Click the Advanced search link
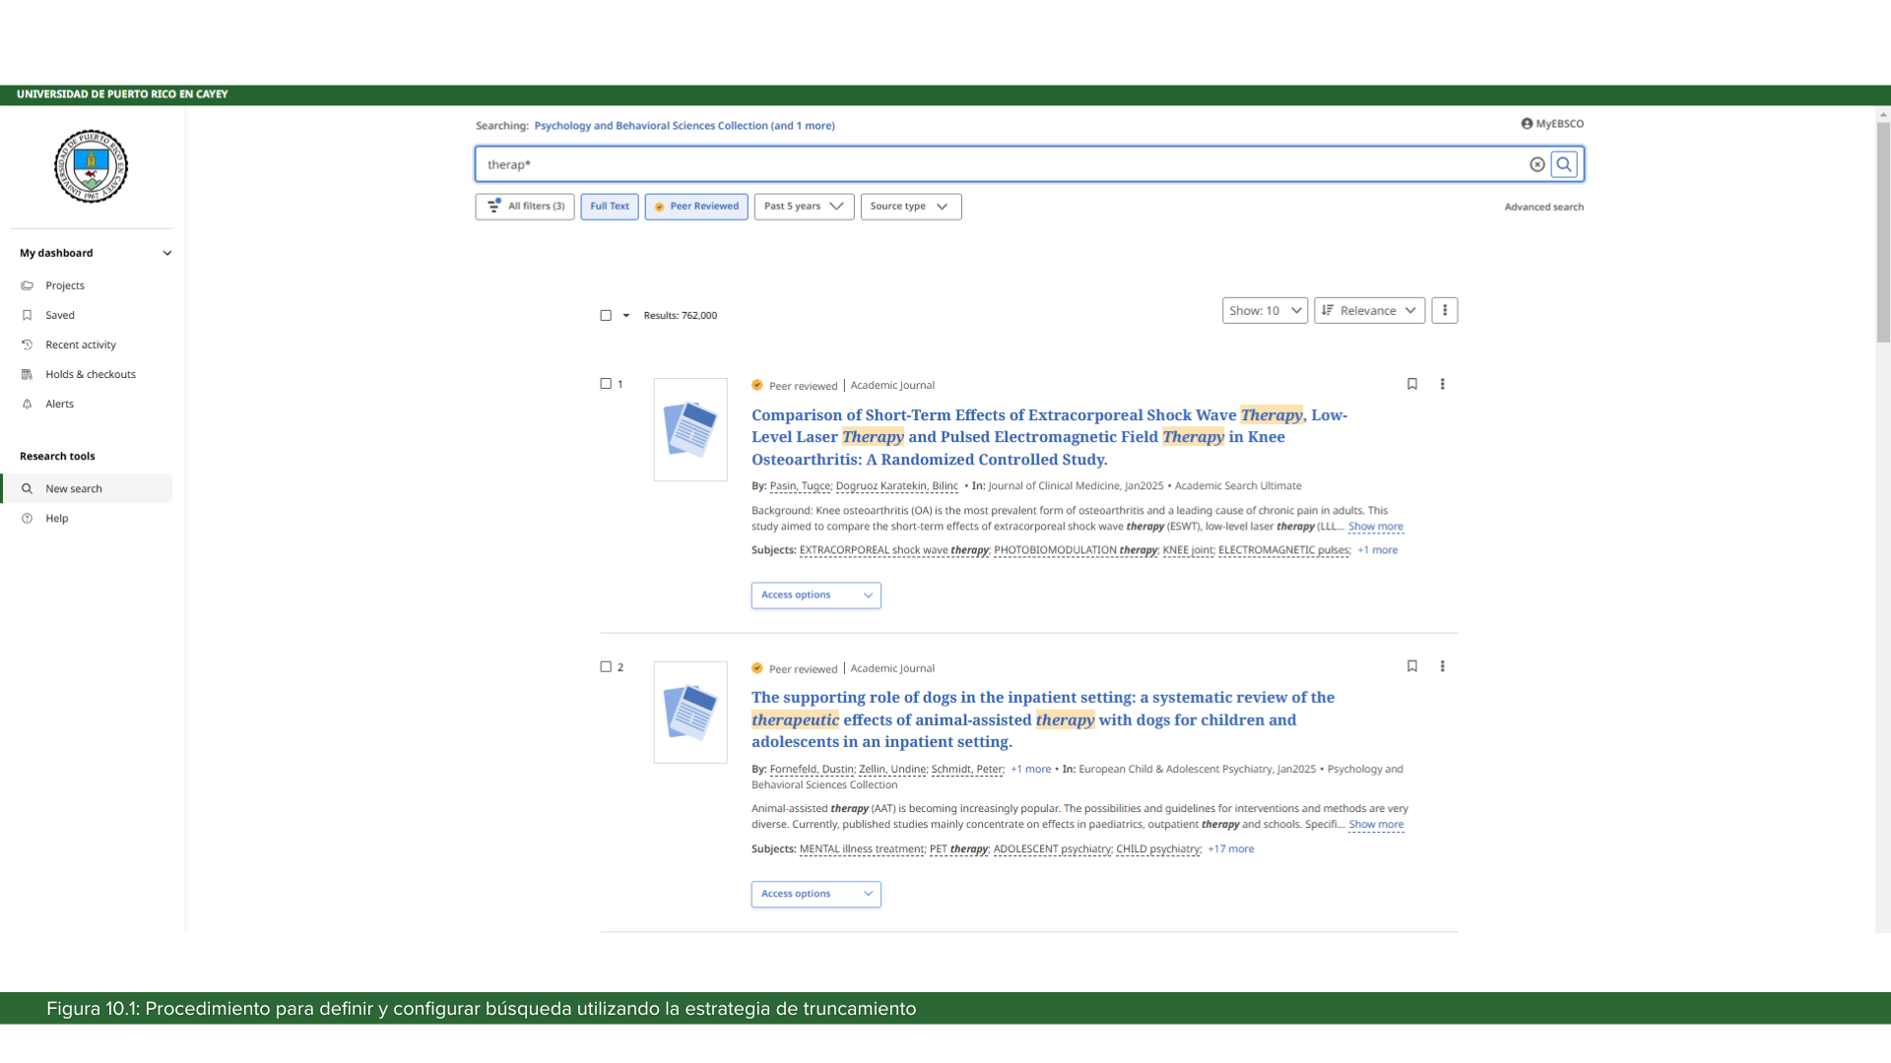Screen dimensions: 1891x1063 pyautogui.click(x=1543, y=207)
